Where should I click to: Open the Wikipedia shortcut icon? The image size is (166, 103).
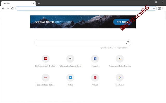click(70, 59)
